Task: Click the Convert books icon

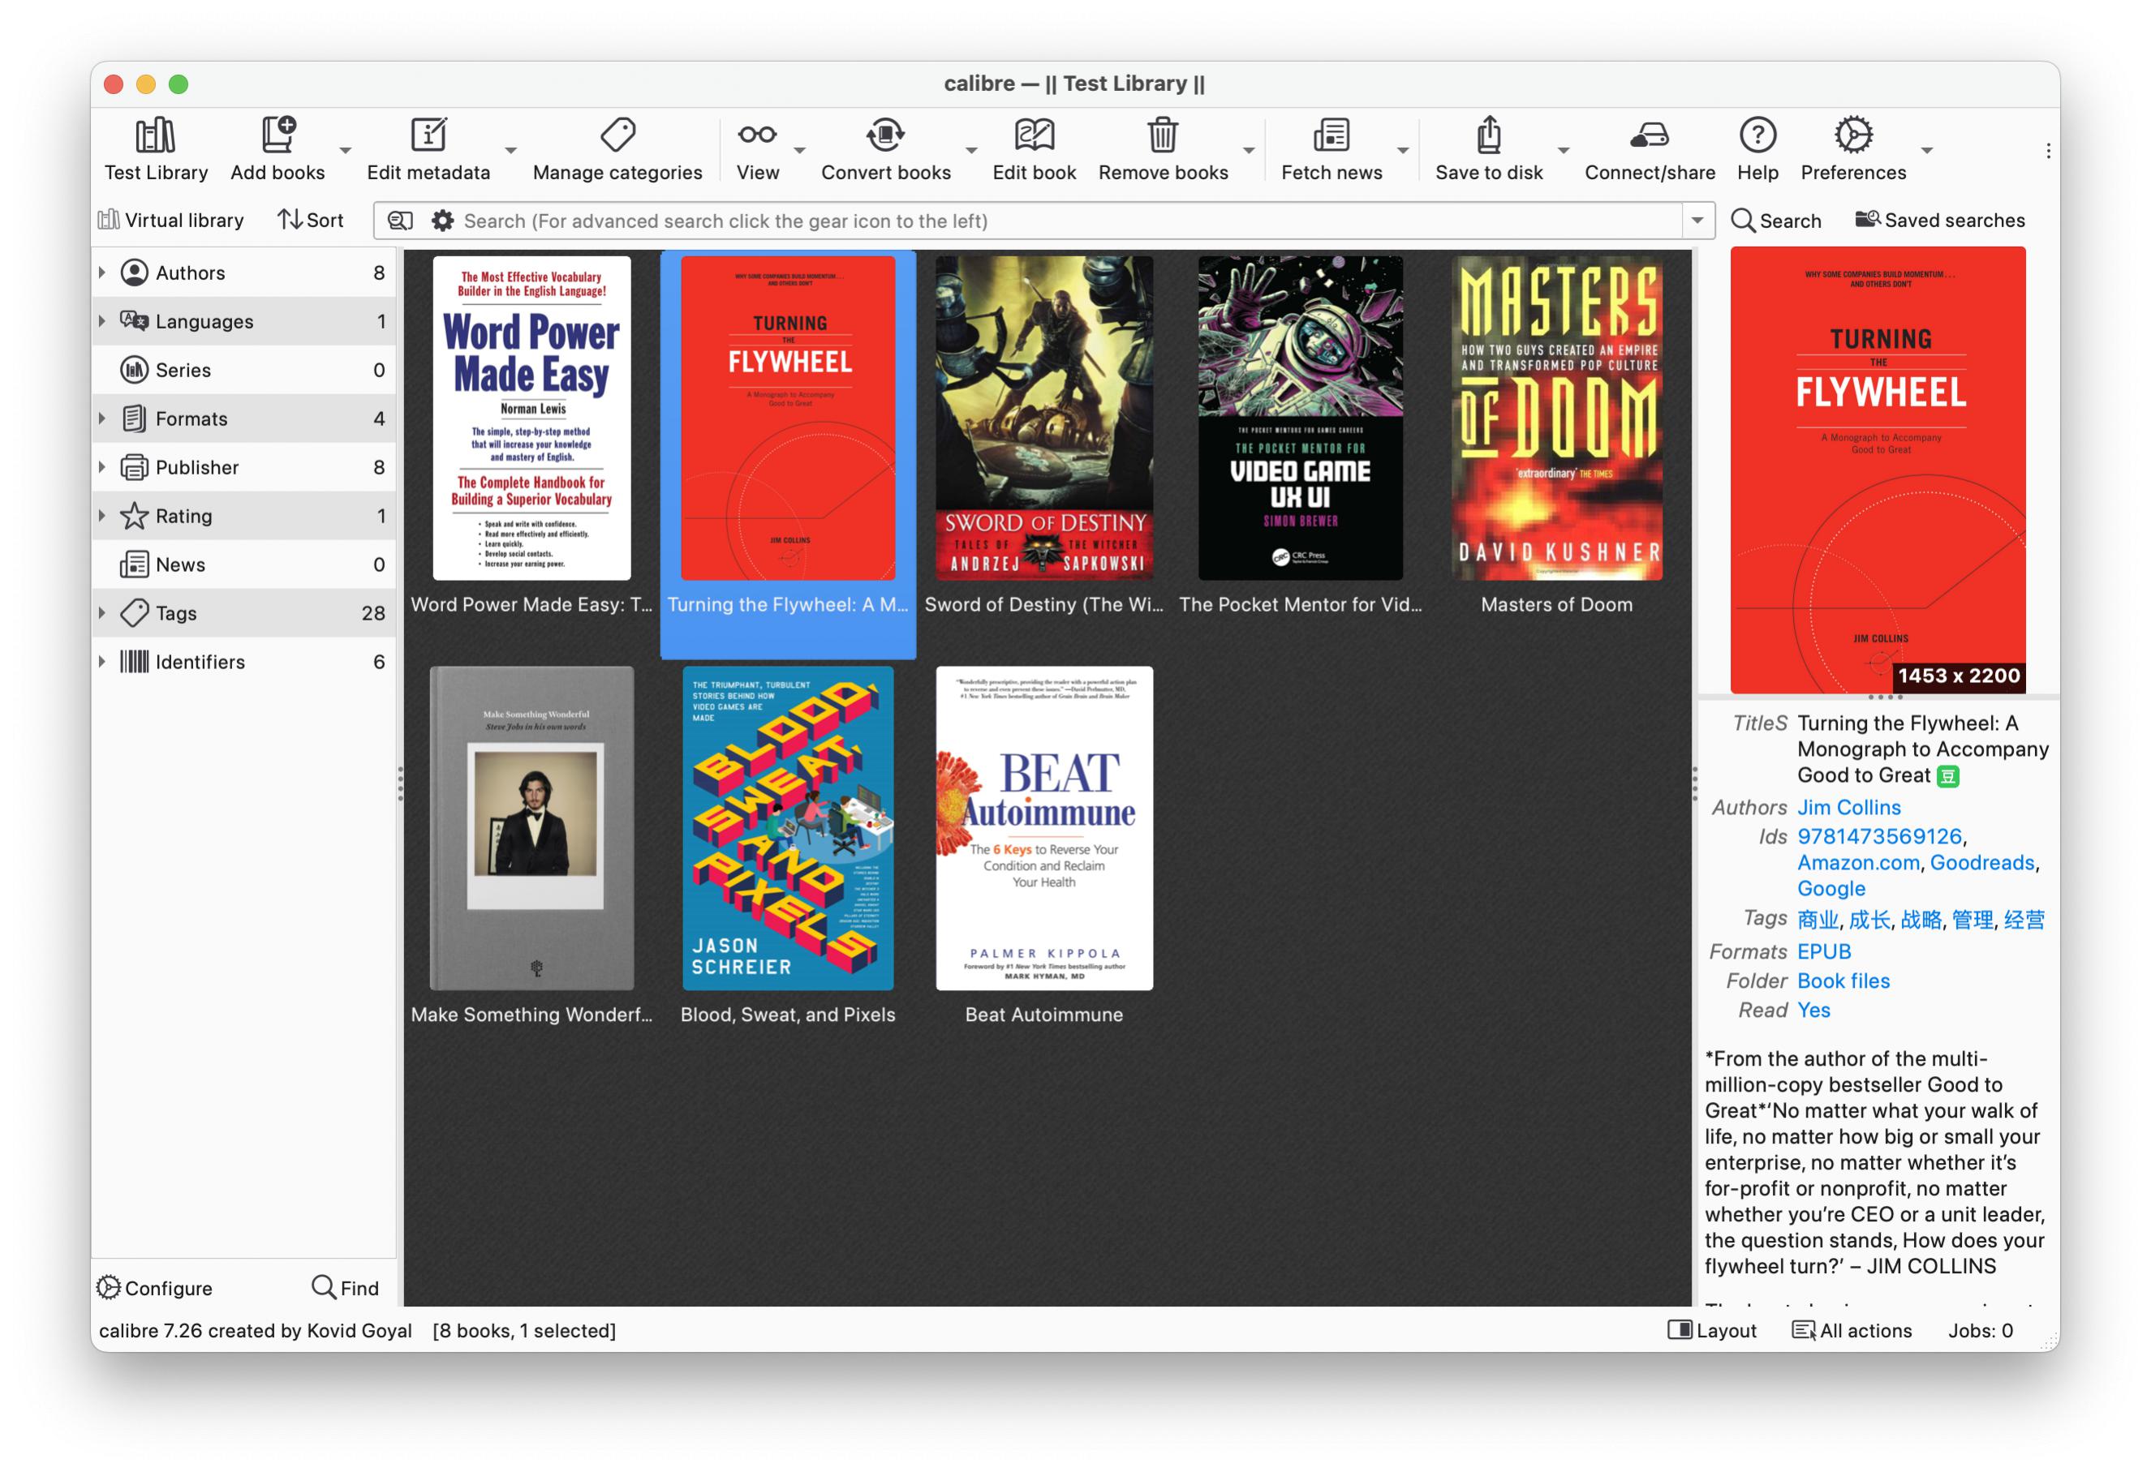Action: click(x=885, y=136)
